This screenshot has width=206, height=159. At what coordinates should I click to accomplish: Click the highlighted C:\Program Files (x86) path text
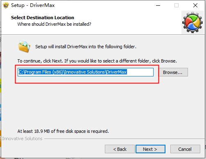[x=72, y=72]
